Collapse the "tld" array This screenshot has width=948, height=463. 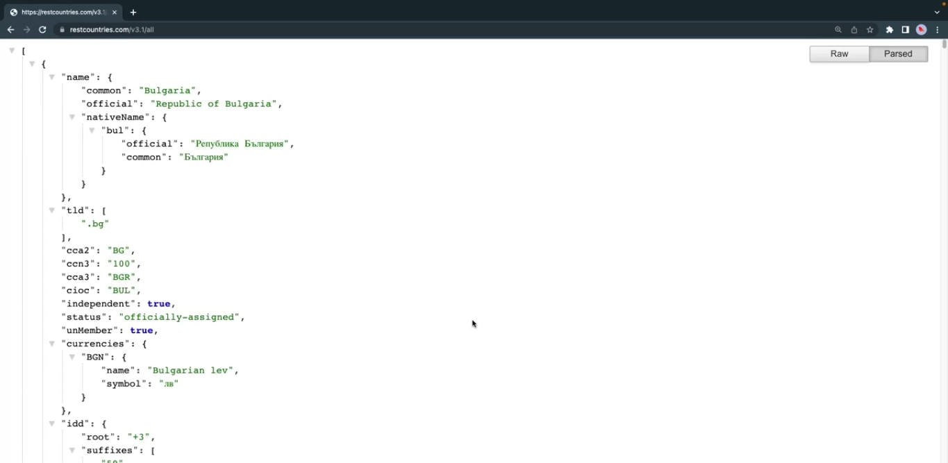pos(52,210)
